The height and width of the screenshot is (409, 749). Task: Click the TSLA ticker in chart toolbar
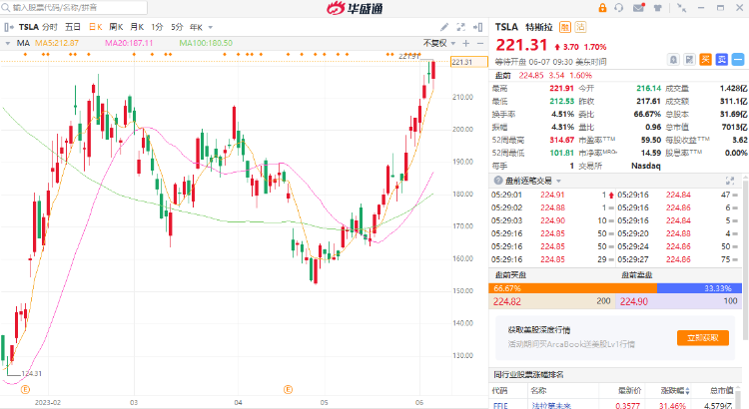tap(29, 27)
